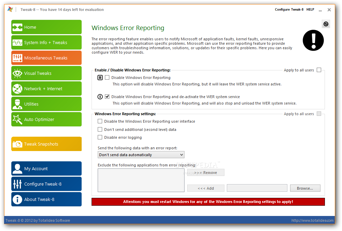Click the Utilities doctor icon

point(17,104)
